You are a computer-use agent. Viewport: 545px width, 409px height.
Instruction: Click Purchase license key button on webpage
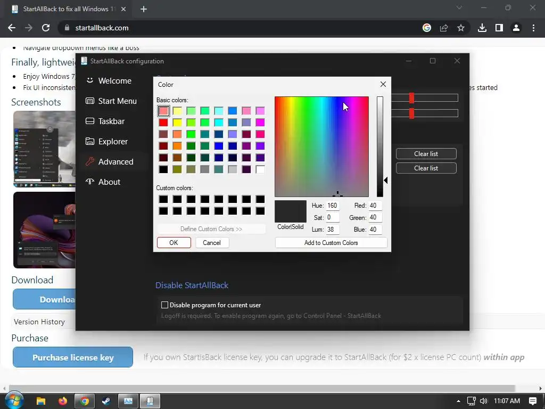pos(73,357)
